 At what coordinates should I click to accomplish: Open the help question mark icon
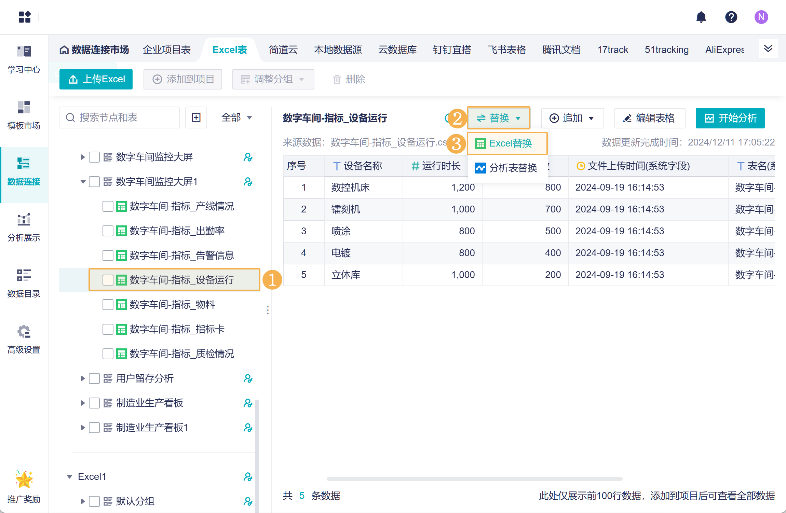point(731,17)
